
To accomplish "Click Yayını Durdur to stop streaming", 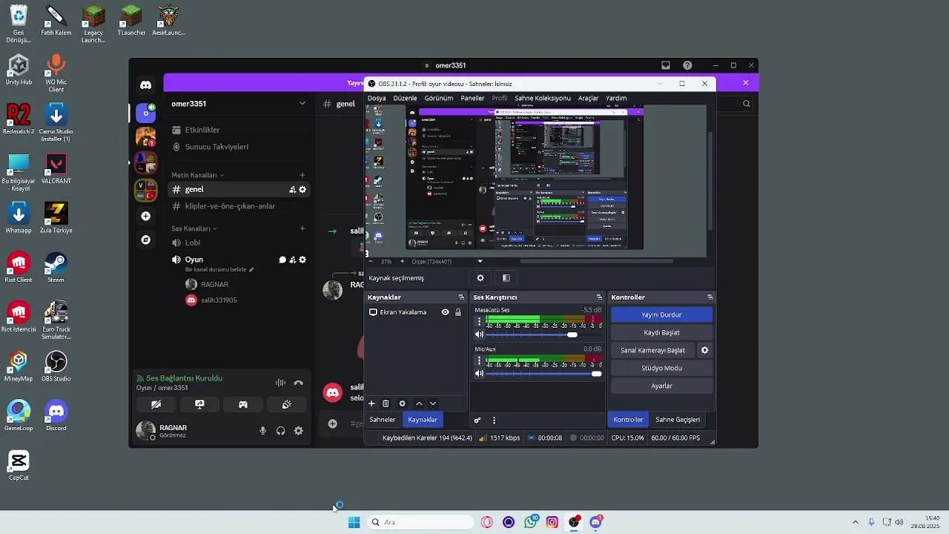I will pos(661,314).
